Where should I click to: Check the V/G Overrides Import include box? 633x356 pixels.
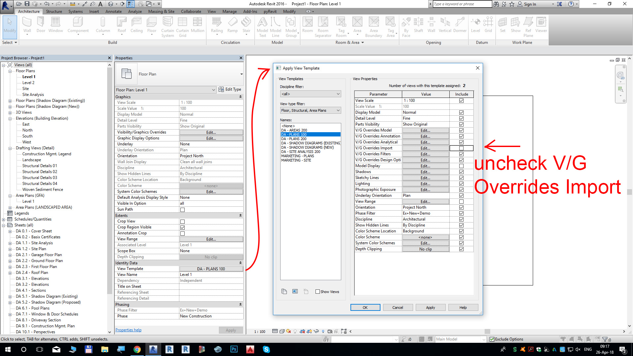pos(461,148)
